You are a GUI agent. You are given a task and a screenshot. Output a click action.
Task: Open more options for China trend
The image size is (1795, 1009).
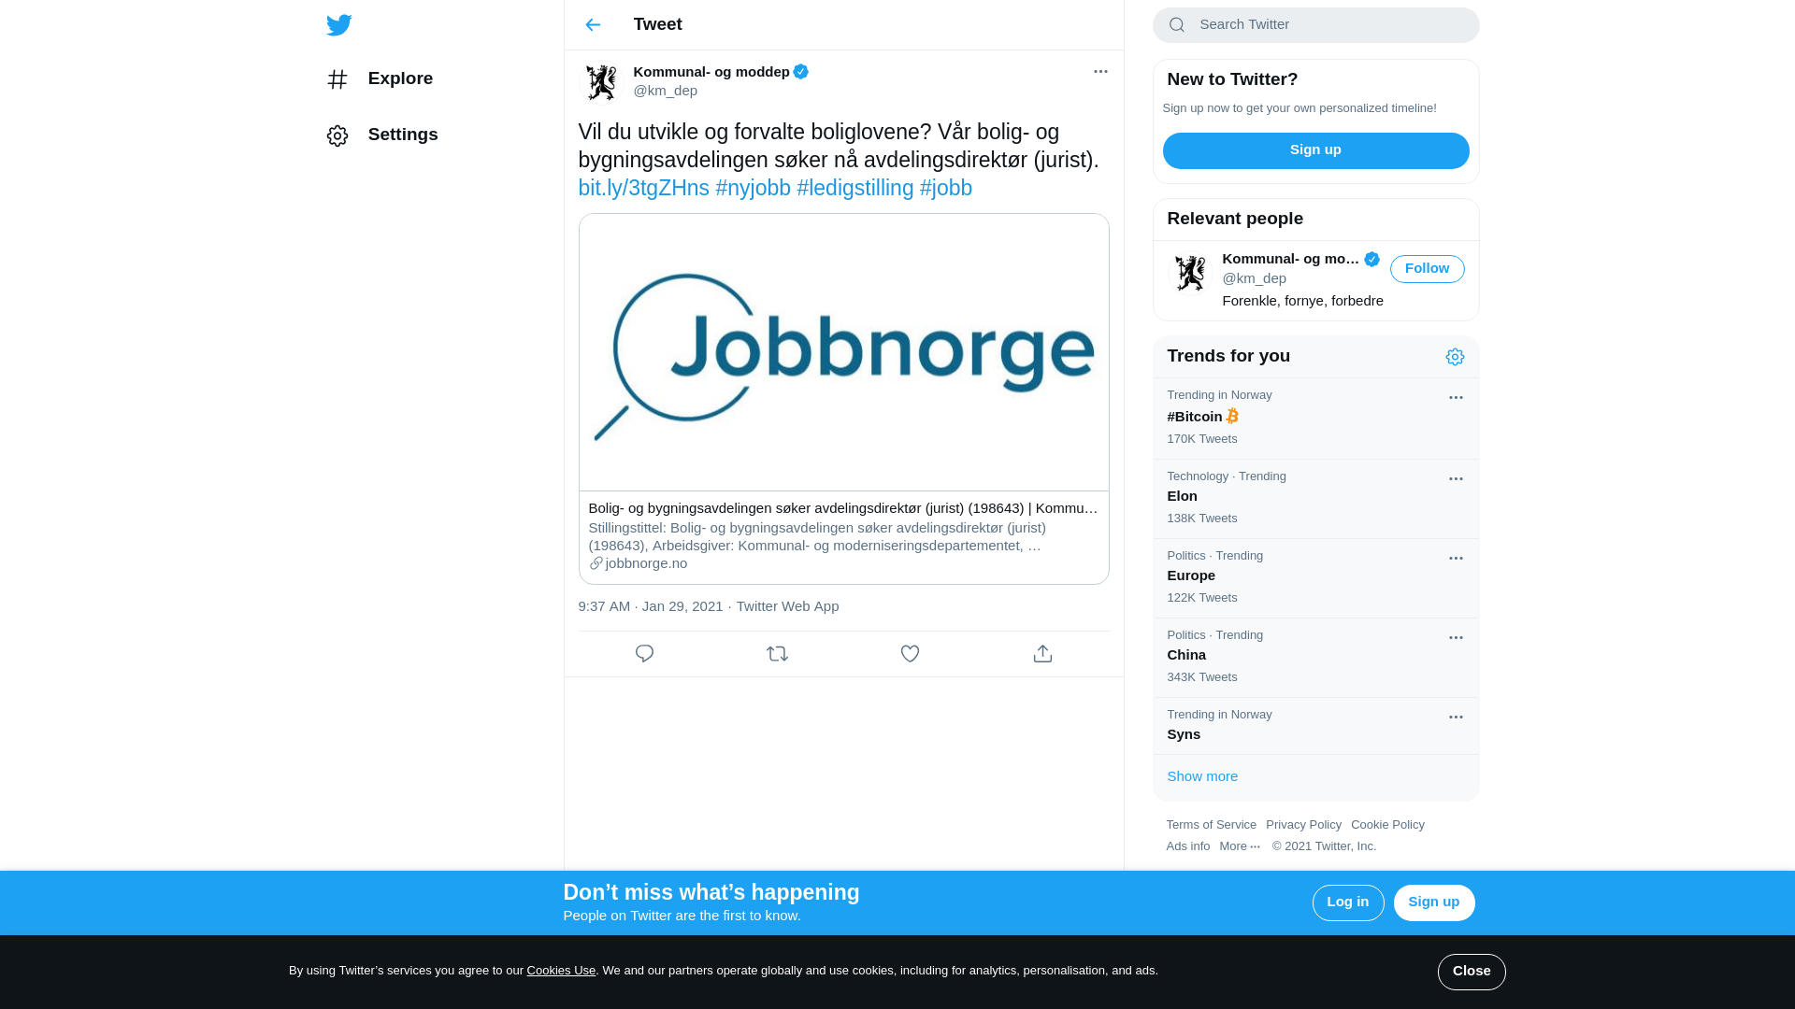click(x=1456, y=638)
